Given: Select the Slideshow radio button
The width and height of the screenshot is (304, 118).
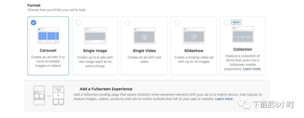Looking at the screenshot, I should click(x=177, y=23).
